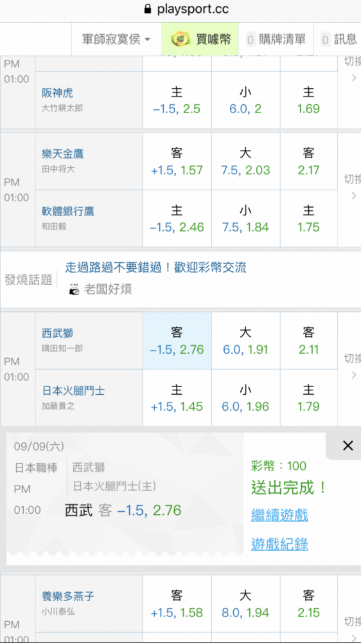Select 主 +1.5, 1.45 for 日本火腿鬥士
This screenshot has width=361, height=643.
(177, 398)
